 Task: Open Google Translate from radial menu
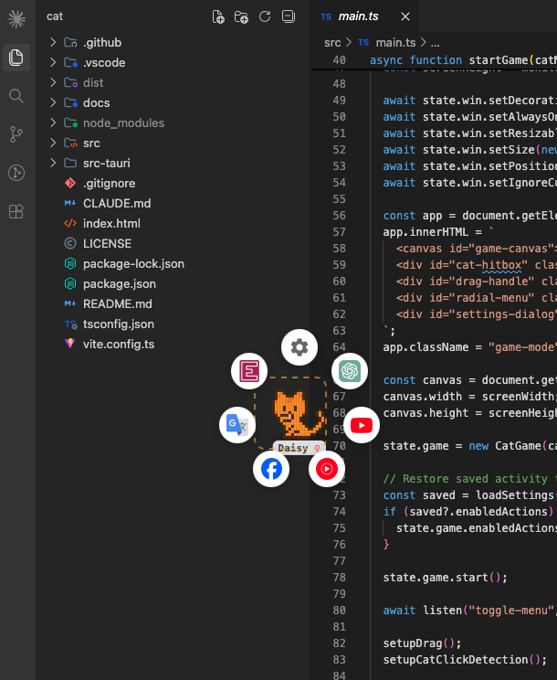(237, 425)
